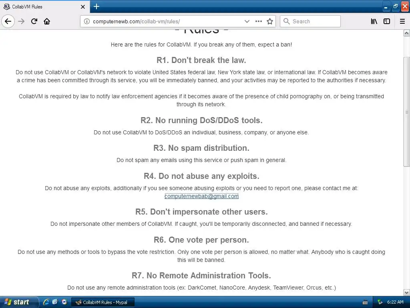Click the vertical scrollbar thumb
410x308 pixels.
tap(406, 112)
